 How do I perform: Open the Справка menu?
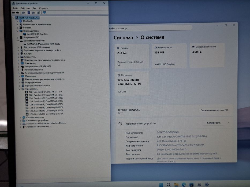click(x=43, y=8)
